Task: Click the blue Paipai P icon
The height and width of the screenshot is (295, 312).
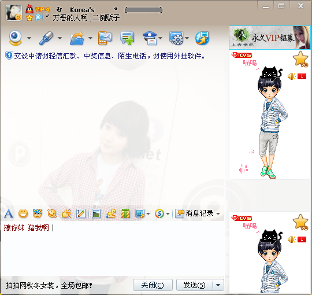Action: point(38,17)
